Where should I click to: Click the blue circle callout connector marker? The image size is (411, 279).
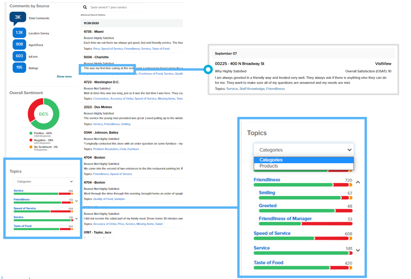click(x=207, y=70)
